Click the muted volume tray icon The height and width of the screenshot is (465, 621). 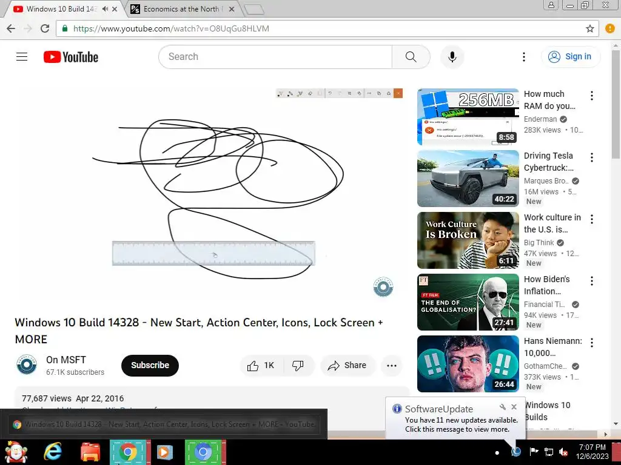click(x=563, y=452)
